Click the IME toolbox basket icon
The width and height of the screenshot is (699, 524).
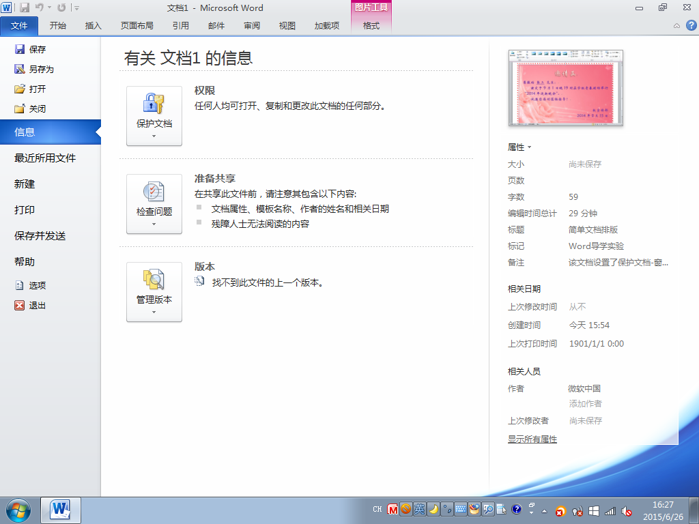(474, 509)
